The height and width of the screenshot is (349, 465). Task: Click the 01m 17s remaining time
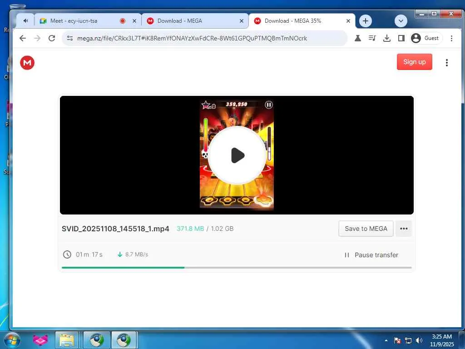pyautogui.click(x=89, y=254)
